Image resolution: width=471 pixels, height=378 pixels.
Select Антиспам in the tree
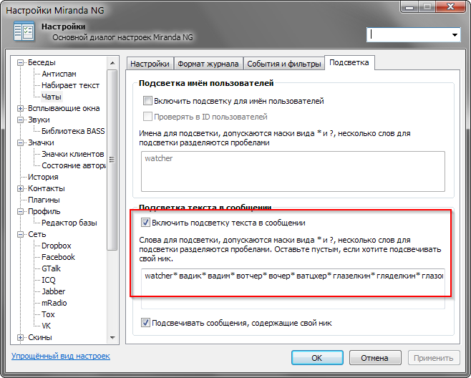[59, 74]
